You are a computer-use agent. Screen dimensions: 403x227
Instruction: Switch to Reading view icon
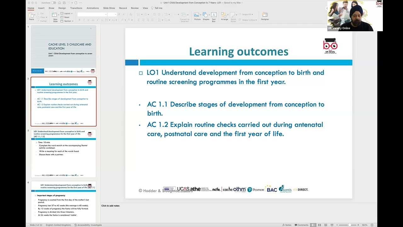(x=325, y=225)
